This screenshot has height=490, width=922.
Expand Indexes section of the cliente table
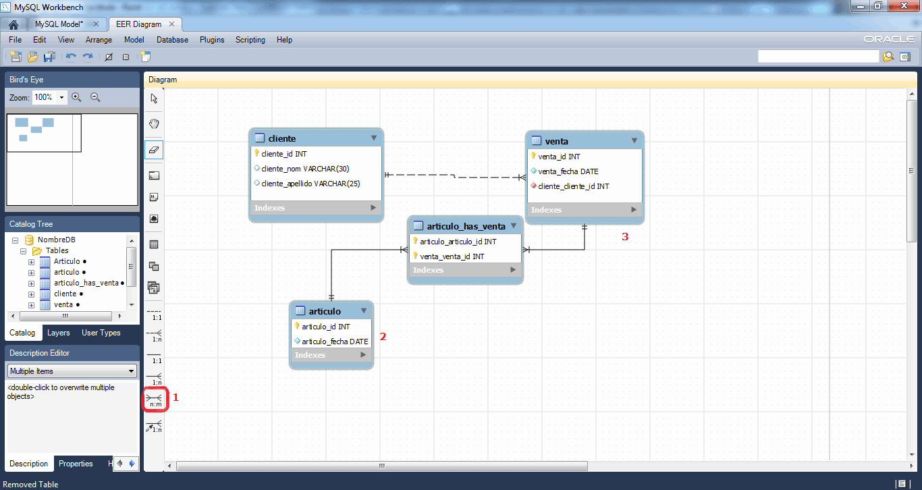[x=373, y=208]
